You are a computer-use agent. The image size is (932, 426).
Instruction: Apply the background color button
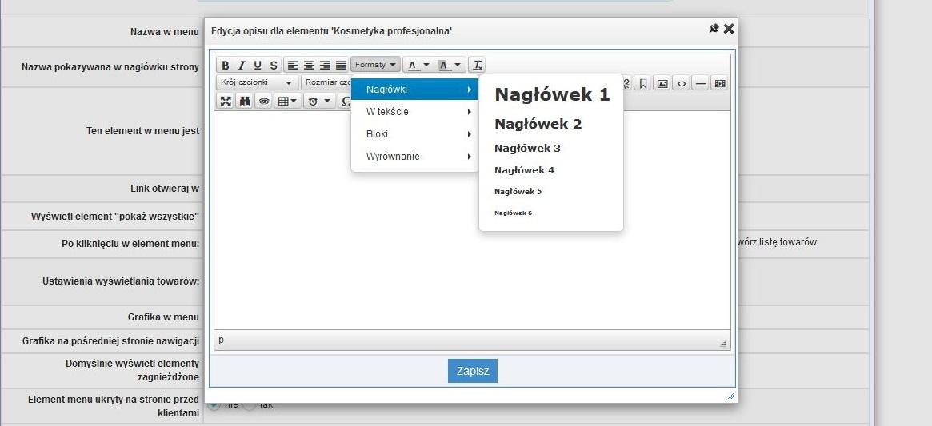(444, 66)
